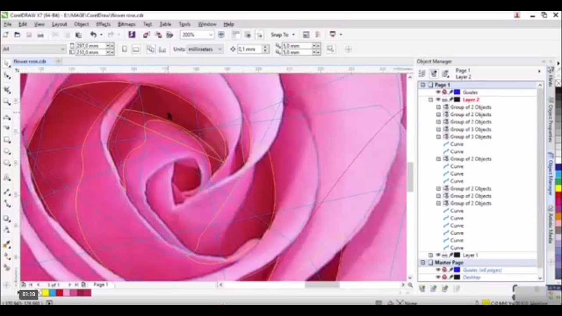Open the Undo history dropdown arrow

101,35
